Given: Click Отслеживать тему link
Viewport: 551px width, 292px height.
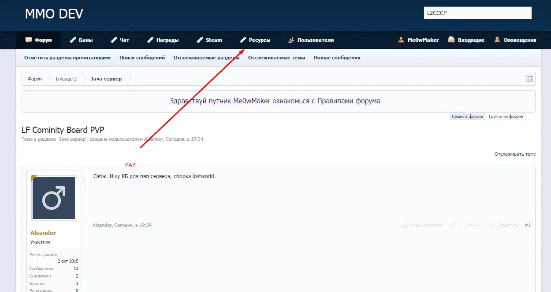Looking at the screenshot, I should [515, 154].
